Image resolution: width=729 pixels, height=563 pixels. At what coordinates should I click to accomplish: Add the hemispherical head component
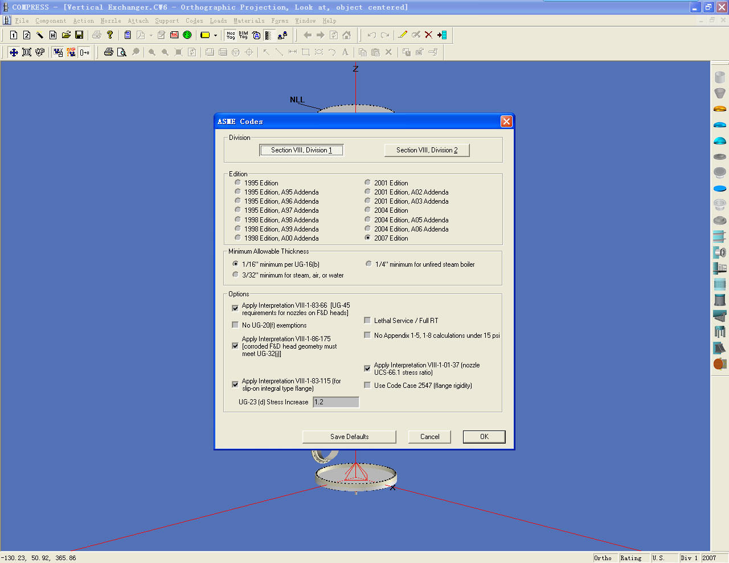coord(720,140)
